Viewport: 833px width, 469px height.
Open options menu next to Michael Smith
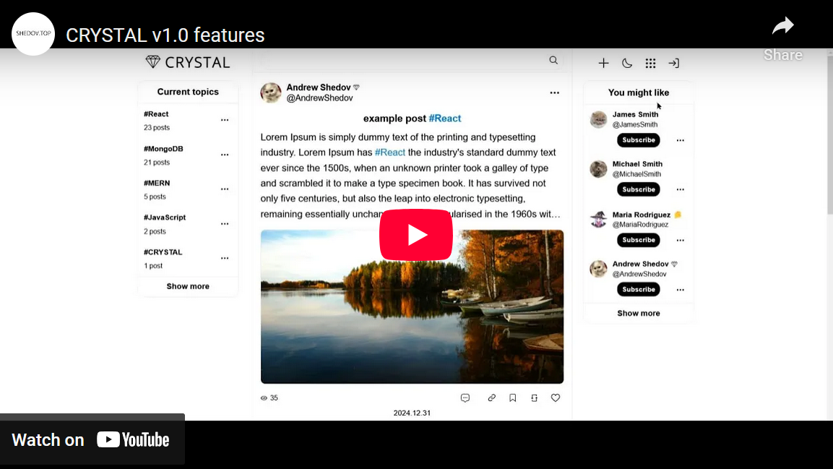click(x=681, y=189)
